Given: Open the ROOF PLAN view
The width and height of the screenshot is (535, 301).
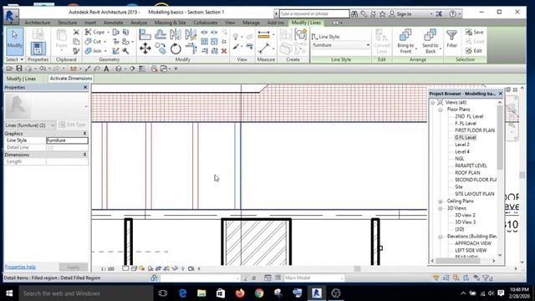Looking at the screenshot, I should (467, 173).
